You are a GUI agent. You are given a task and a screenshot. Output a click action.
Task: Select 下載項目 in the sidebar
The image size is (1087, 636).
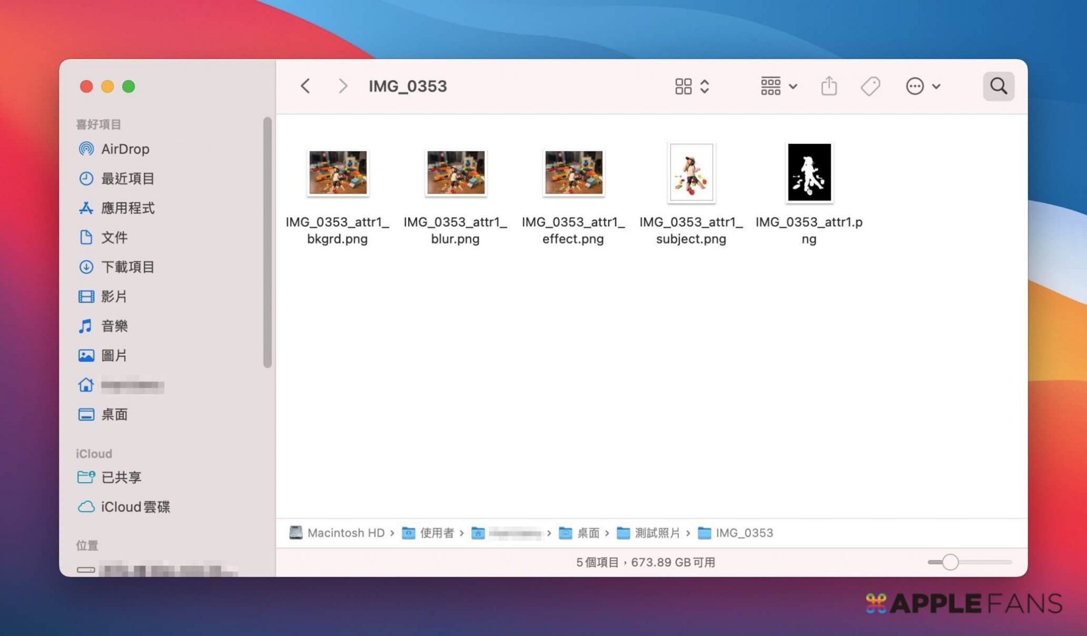click(127, 267)
